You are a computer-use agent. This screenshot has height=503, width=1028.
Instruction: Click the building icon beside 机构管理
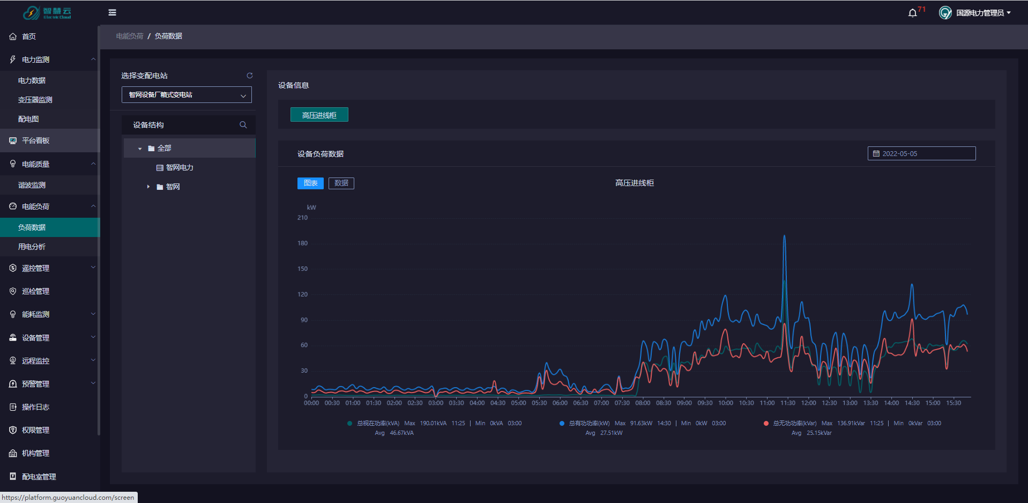click(x=13, y=453)
